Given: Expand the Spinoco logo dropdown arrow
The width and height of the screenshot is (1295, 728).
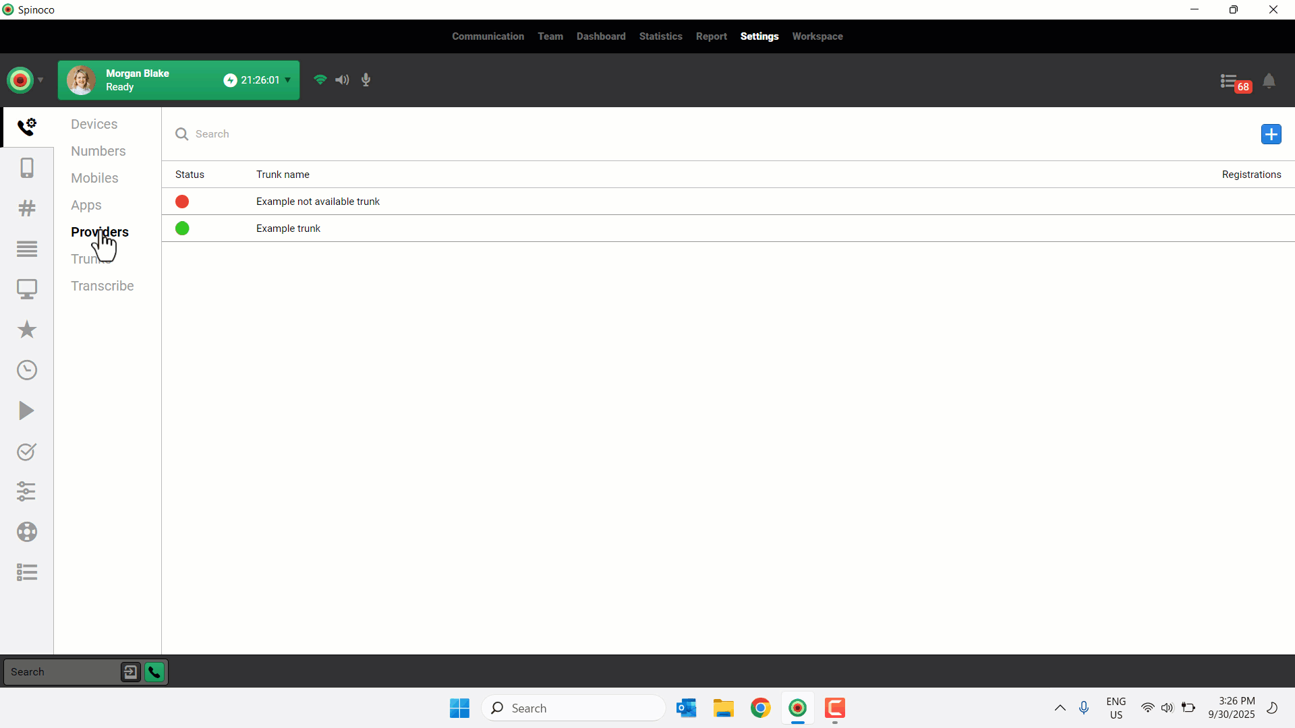Looking at the screenshot, I should tap(40, 80).
